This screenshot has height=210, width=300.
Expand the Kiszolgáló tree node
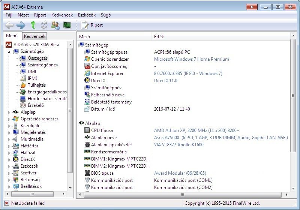pyautogui.click(x=9, y=126)
